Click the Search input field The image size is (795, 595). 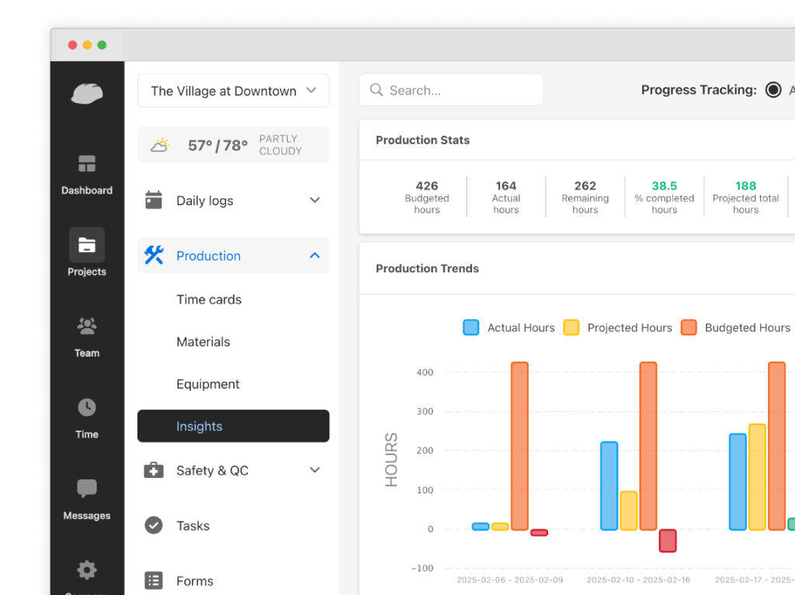coord(458,91)
